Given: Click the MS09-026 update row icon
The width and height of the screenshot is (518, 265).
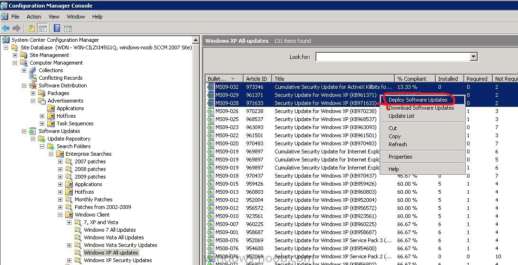Looking at the screenshot, I should click(x=210, y=111).
